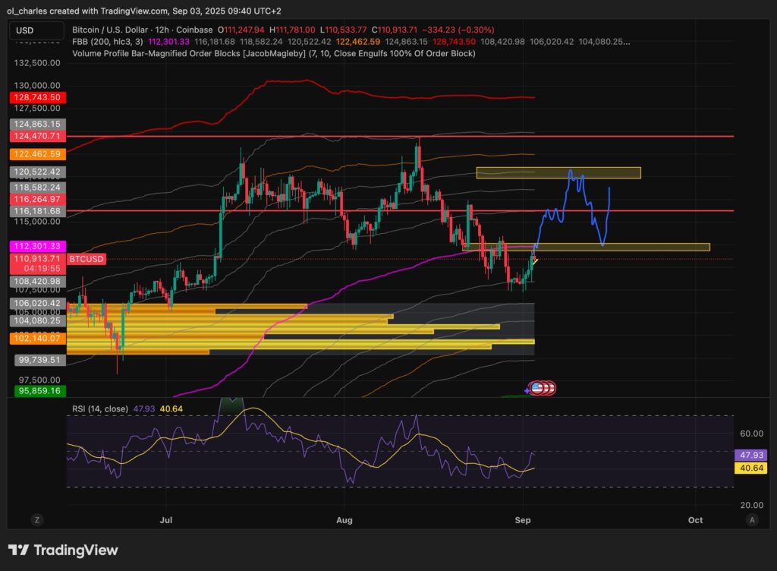Click the Sep label on the time axis
This screenshot has width=777, height=571.
click(x=524, y=521)
